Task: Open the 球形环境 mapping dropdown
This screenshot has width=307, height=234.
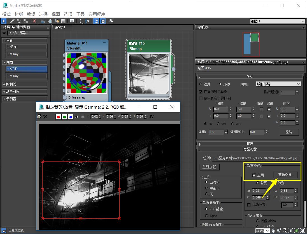Action: (x=278, y=84)
